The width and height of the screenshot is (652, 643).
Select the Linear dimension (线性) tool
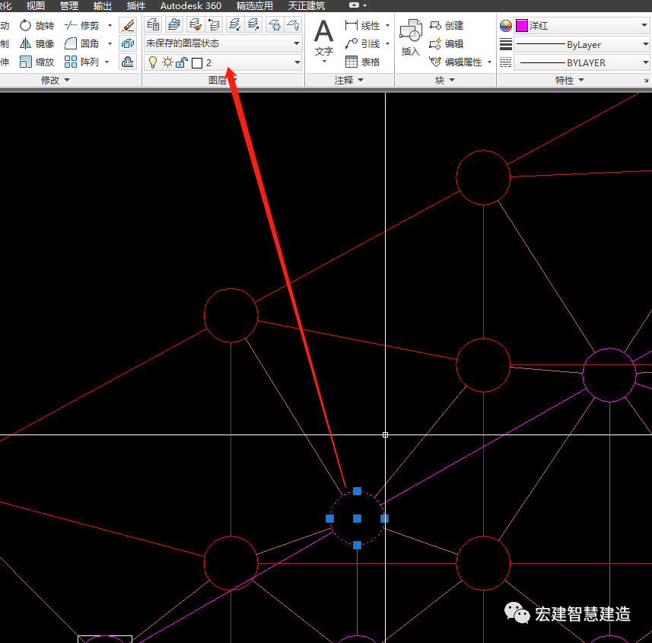[x=362, y=25]
